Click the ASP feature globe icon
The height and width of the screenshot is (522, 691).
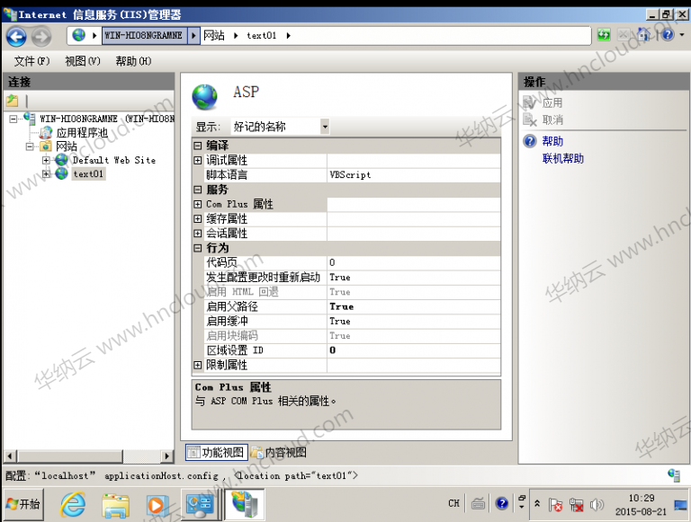[205, 97]
